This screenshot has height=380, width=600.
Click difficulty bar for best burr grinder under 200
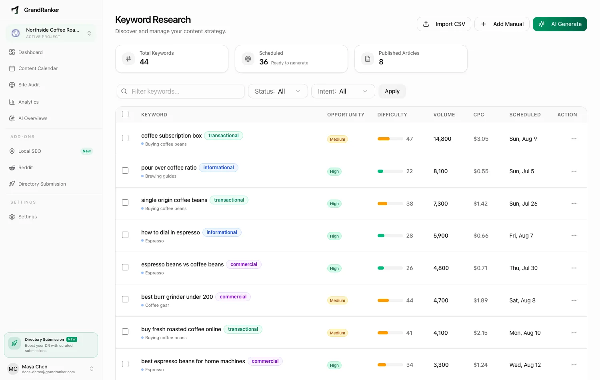point(390,300)
